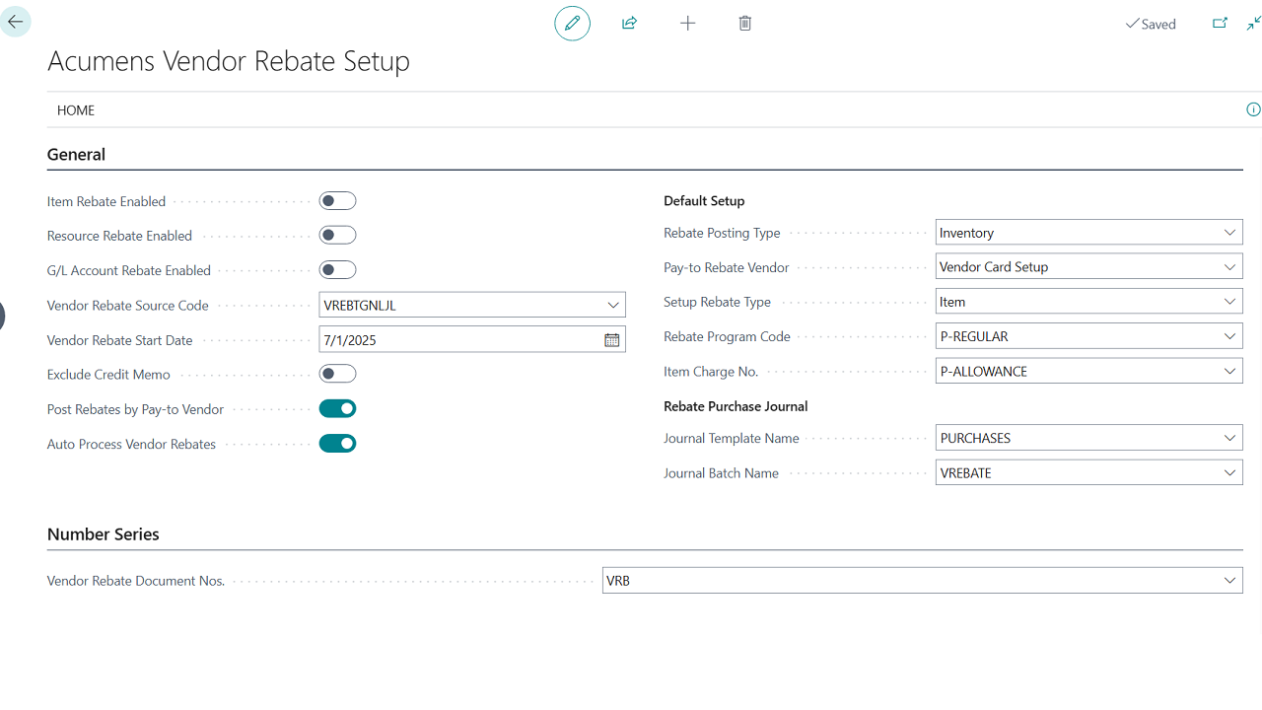Viewport: 1262px width, 710px height.
Task: Open calendar picker for Vendor Rebate Start Date
Action: point(611,340)
